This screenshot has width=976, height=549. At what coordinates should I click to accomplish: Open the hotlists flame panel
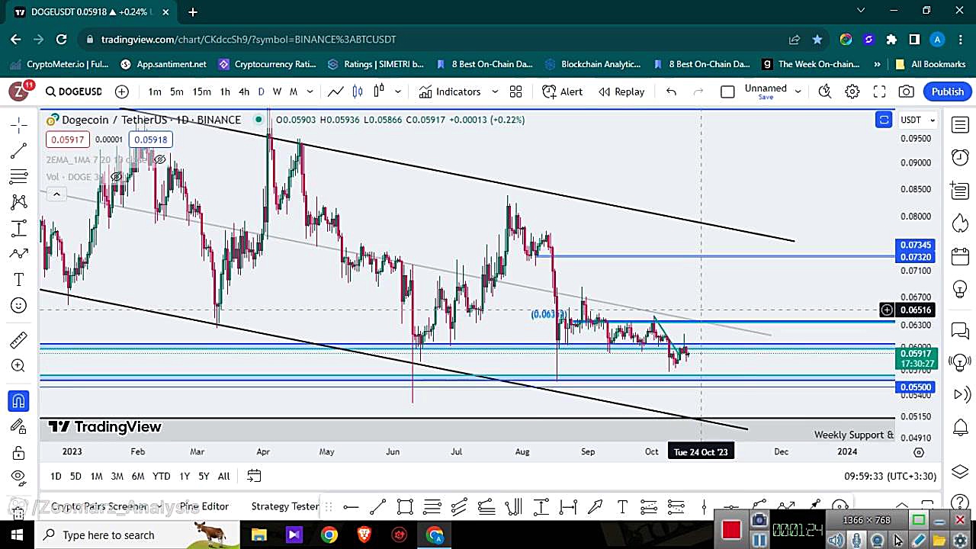point(960,223)
